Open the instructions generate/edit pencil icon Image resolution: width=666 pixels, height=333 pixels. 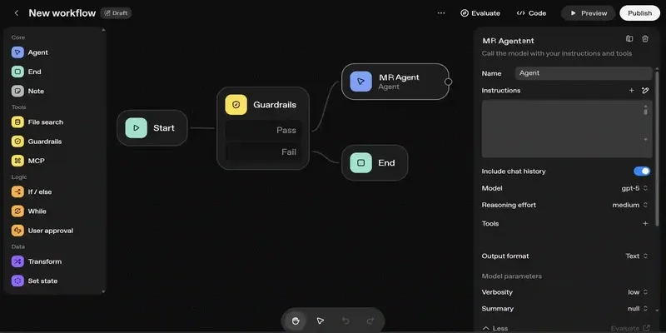tap(645, 91)
